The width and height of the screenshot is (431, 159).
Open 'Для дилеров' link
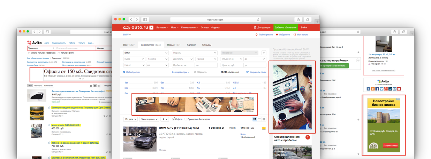263,27
